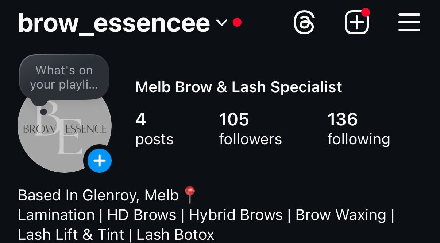Open the 136 following list
This screenshot has height=243, width=440.
359,129
